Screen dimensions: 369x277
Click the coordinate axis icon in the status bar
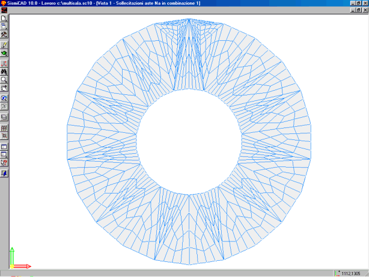click(x=338, y=273)
